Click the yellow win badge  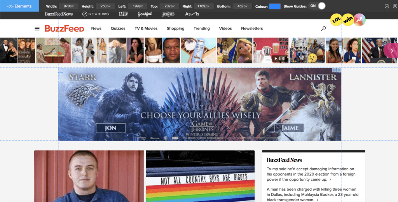point(348,20)
